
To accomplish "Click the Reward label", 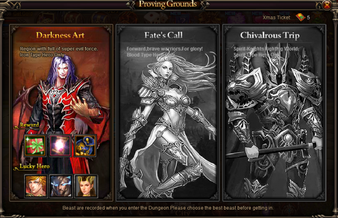I will coord(30,125).
